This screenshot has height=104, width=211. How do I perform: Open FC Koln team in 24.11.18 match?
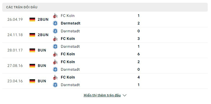(68, 39)
